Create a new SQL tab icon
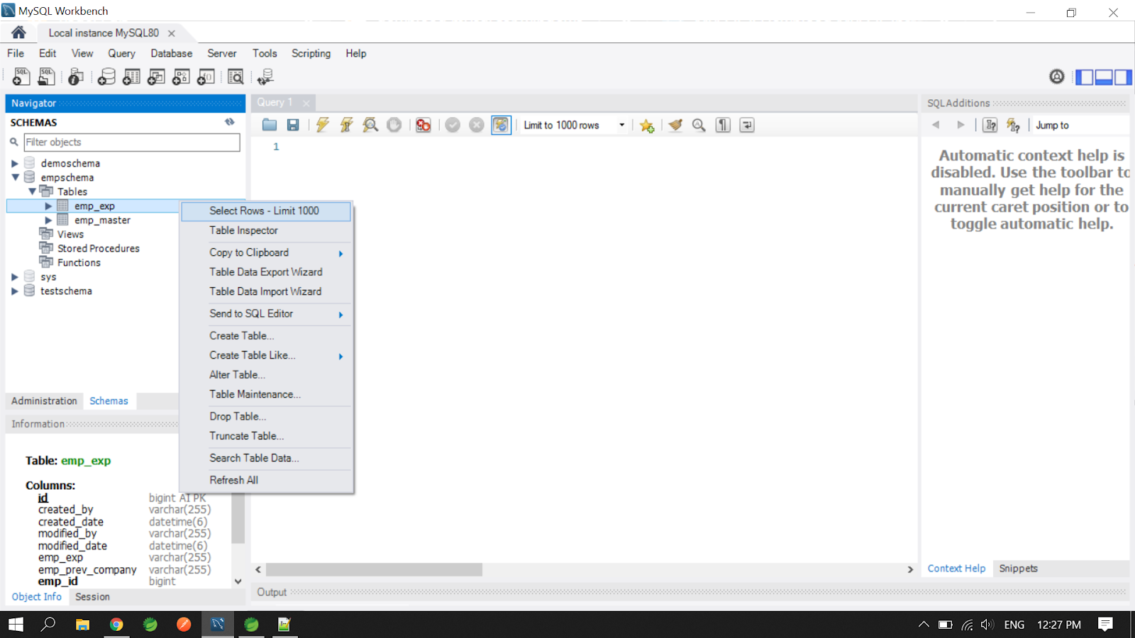Screen dimensions: 1135x638 pyautogui.click(x=21, y=77)
